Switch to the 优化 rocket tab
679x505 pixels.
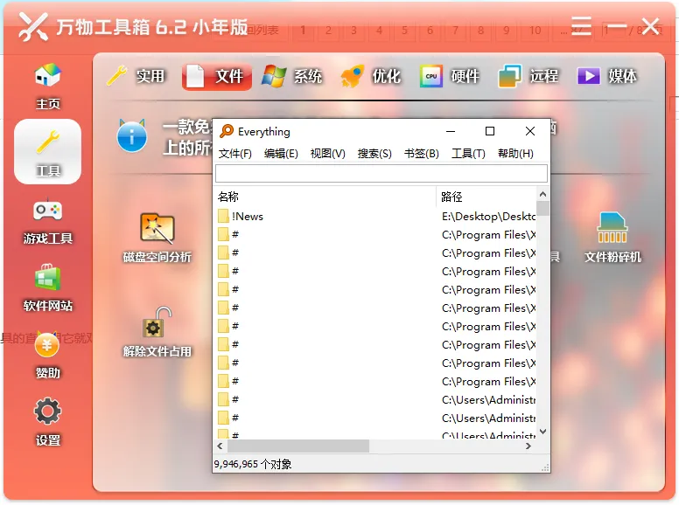[x=371, y=76]
